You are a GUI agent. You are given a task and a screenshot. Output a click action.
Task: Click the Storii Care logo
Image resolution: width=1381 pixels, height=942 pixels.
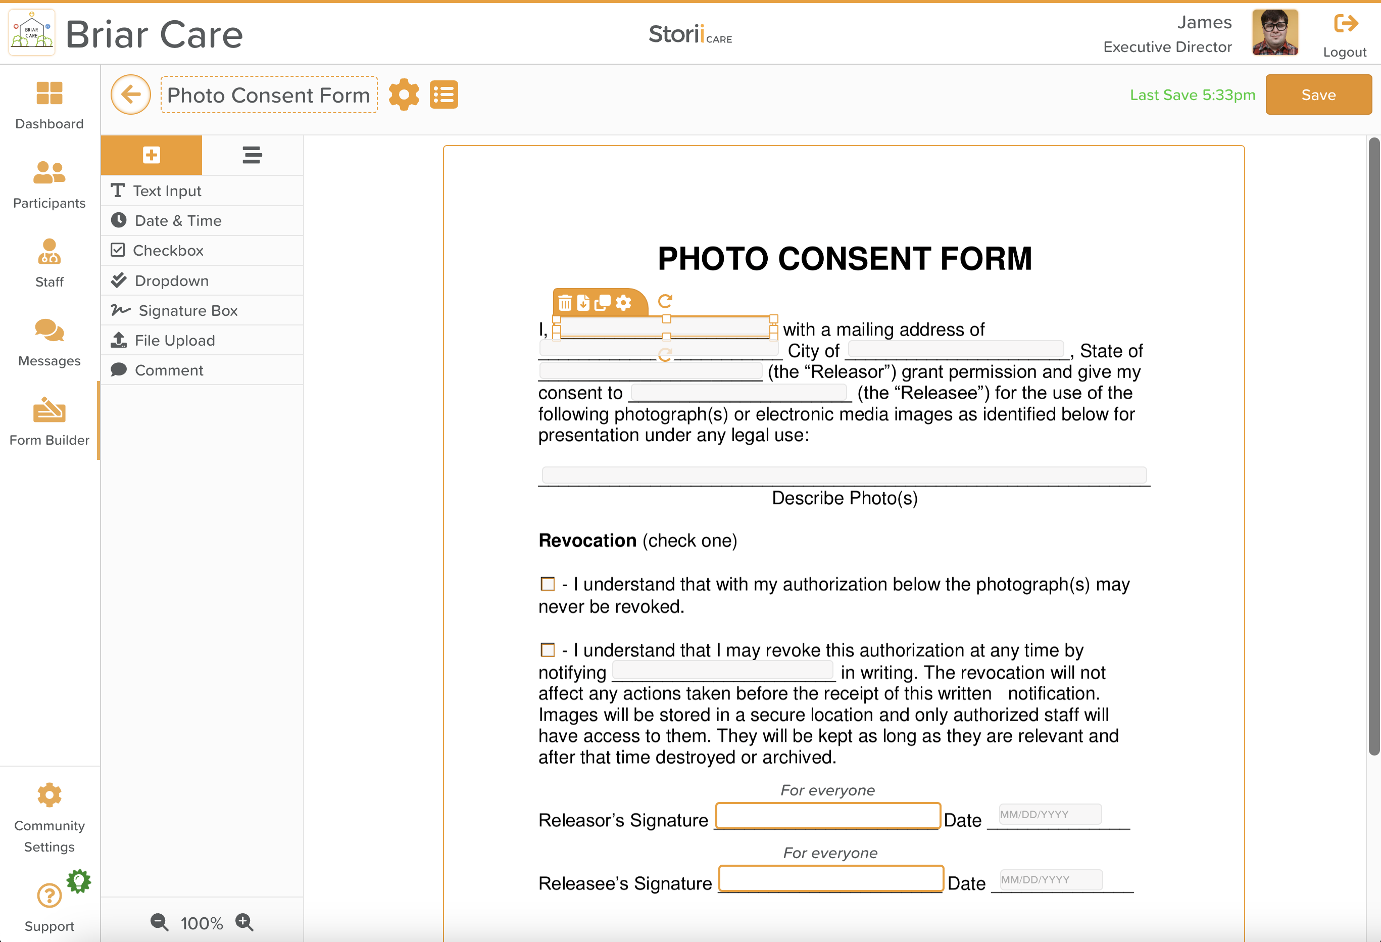click(690, 34)
